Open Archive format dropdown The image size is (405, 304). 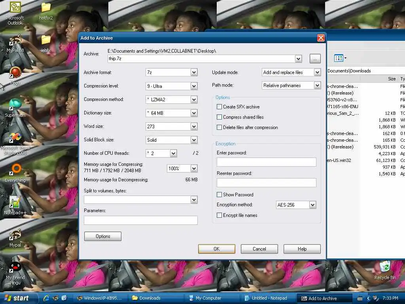194,72
